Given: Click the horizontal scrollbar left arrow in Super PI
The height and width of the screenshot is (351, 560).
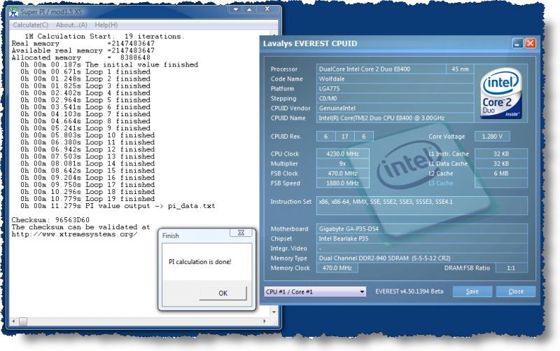Looking at the screenshot, I should point(13,322).
